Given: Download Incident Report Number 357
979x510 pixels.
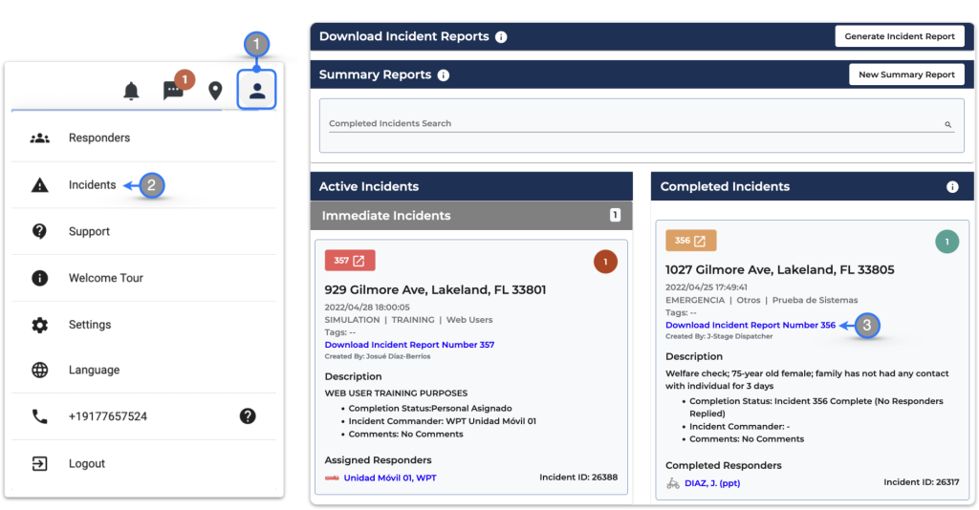Looking at the screenshot, I should point(409,345).
